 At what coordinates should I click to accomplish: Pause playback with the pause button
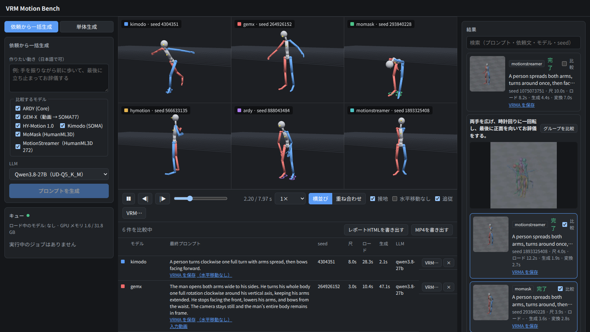129,199
